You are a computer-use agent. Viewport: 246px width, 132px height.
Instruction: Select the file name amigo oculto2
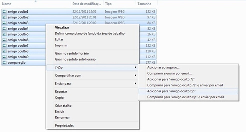pos(18,17)
